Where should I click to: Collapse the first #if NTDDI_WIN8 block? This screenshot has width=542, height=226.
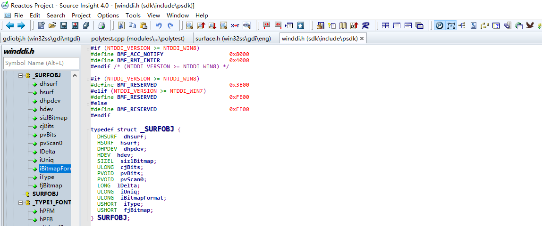coord(89,48)
